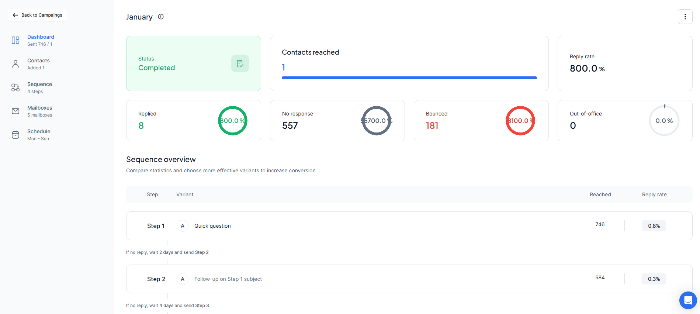Open Step 2 Follow-up subject row
This screenshot has width=700, height=314.
pyautogui.click(x=228, y=279)
